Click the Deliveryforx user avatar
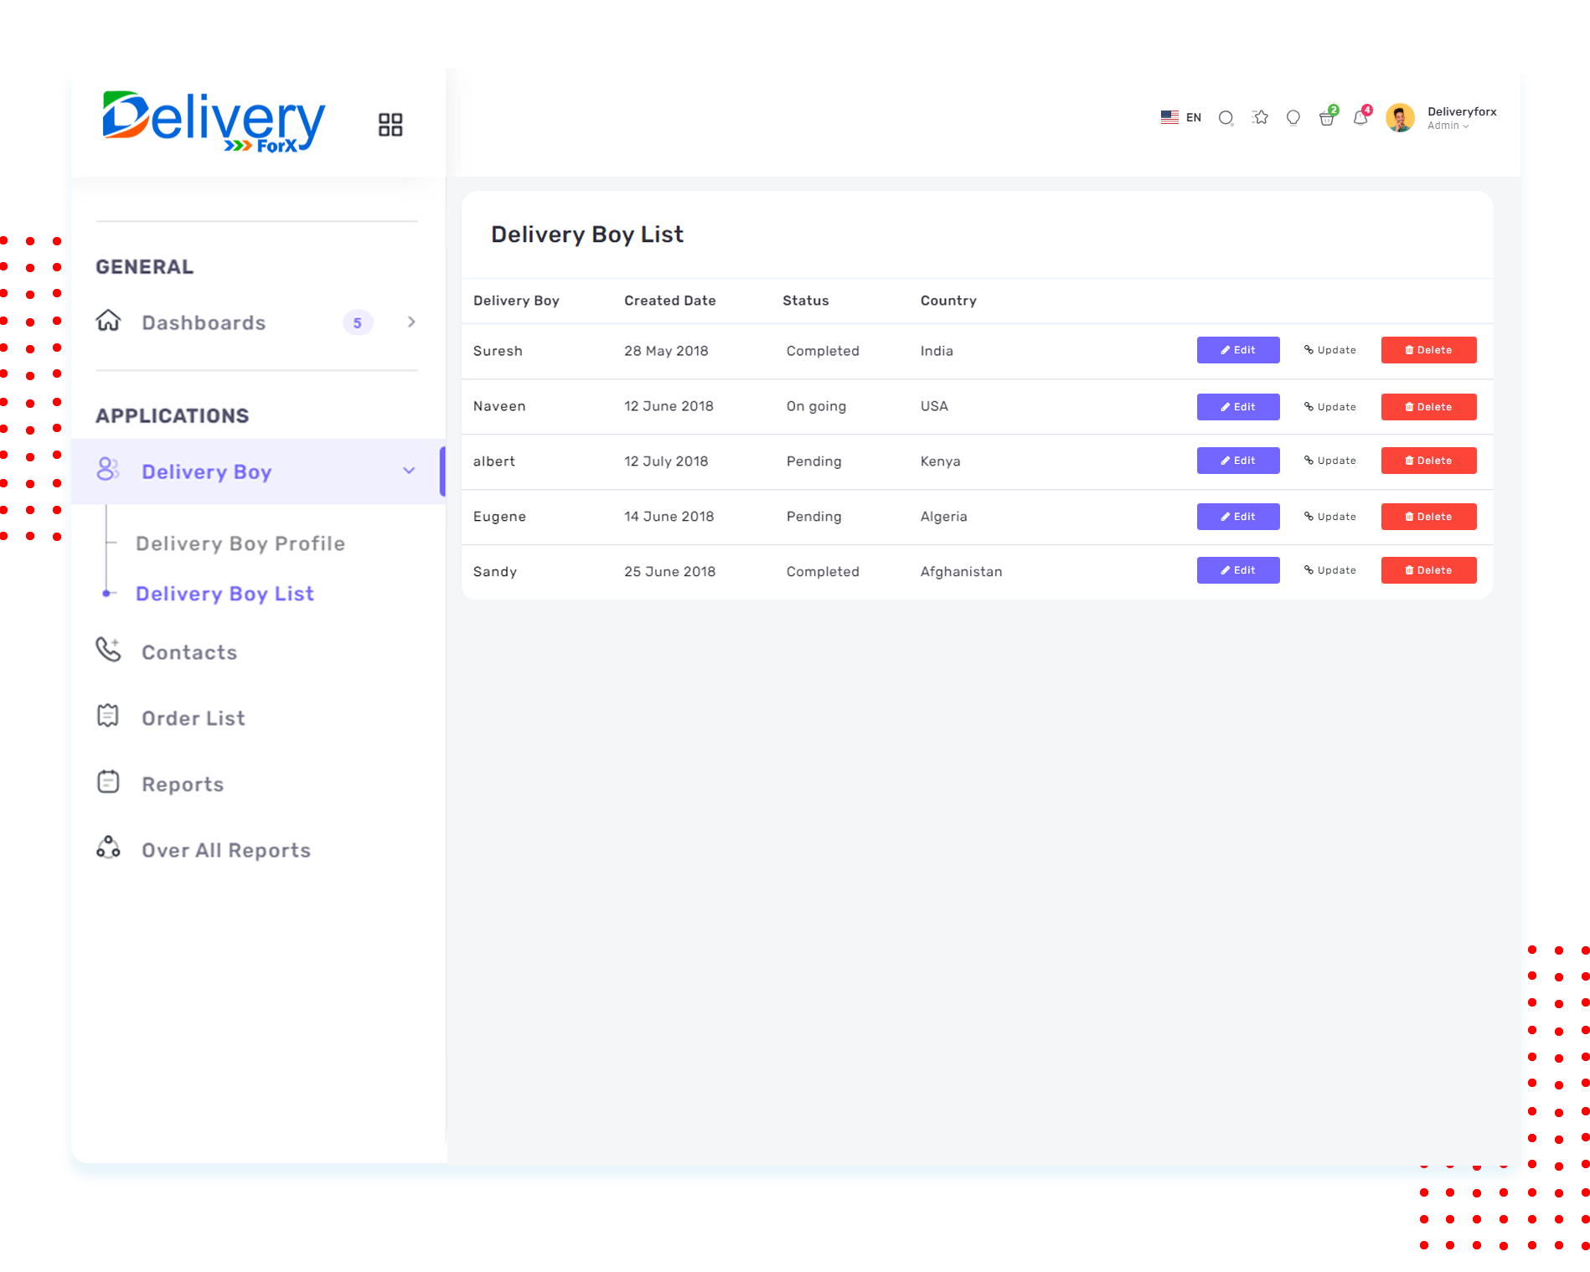The width and height of the screenshot is (1590, 1272). pyautogui.click(x=1400, y=118)
